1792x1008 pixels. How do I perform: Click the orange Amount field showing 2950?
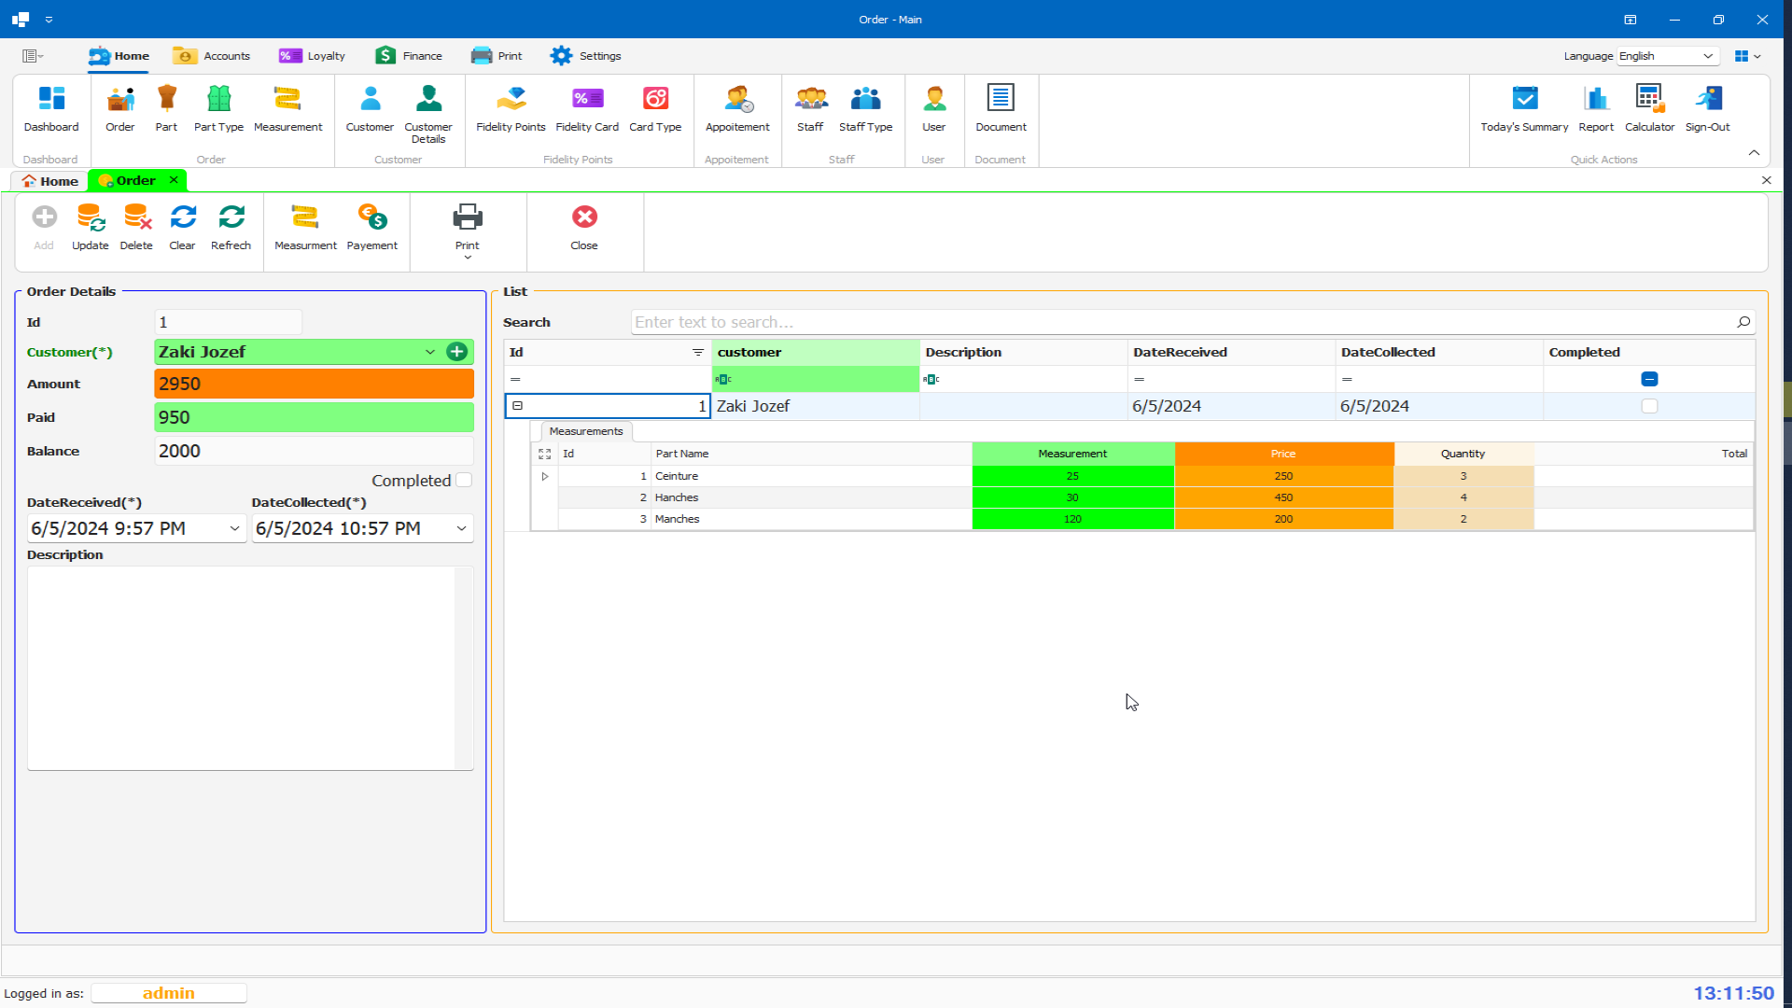(314, 384)
